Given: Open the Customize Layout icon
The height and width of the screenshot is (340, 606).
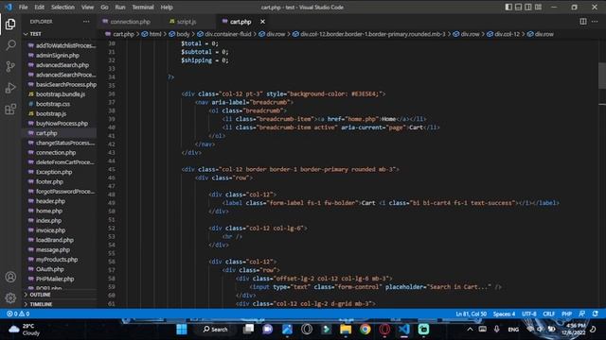Looking at the screenshot, I should click(x=538, y=7).
